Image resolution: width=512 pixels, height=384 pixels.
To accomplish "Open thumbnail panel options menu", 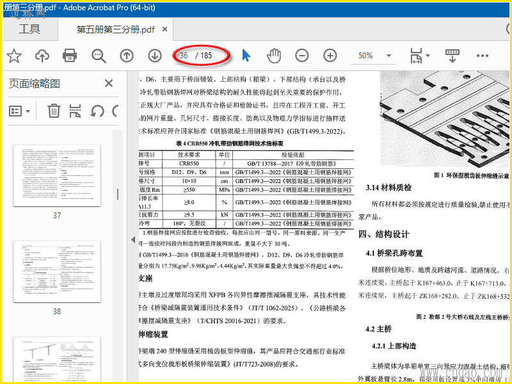I will (x=19, y=111).
